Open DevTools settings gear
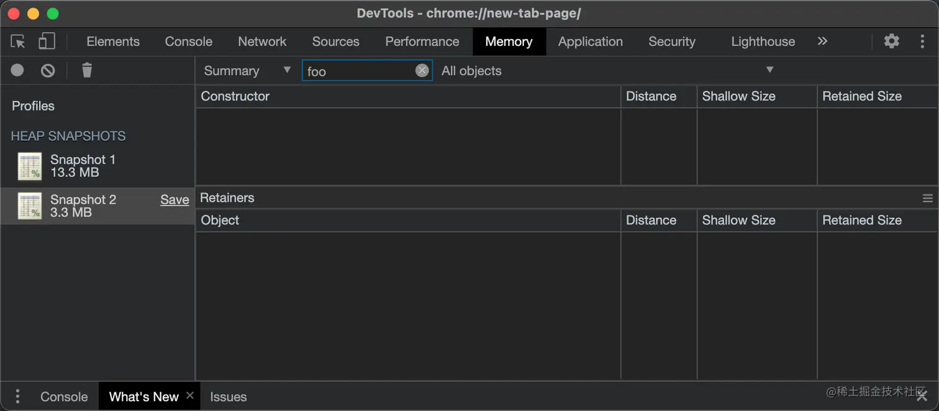Screen dimensions: 939x411 click(x=891, y=42)
